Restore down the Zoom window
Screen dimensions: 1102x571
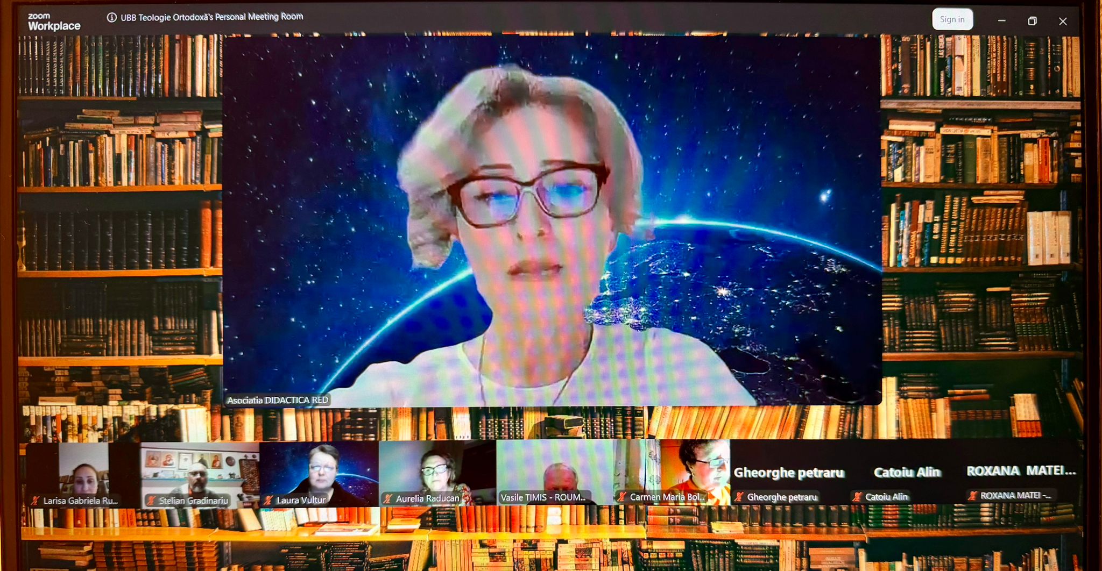tap(1032, 21)
